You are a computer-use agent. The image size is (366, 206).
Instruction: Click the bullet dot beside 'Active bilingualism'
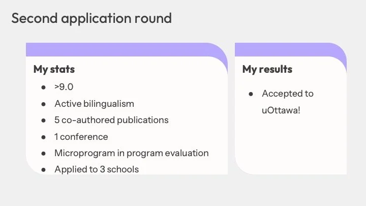pos(43,104)
